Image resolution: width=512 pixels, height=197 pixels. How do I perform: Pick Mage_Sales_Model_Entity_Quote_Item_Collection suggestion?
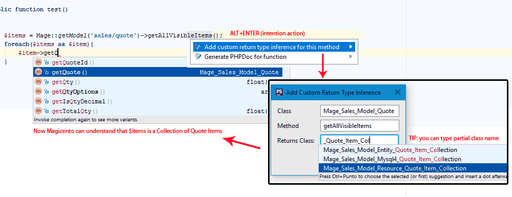pos(390,150)
